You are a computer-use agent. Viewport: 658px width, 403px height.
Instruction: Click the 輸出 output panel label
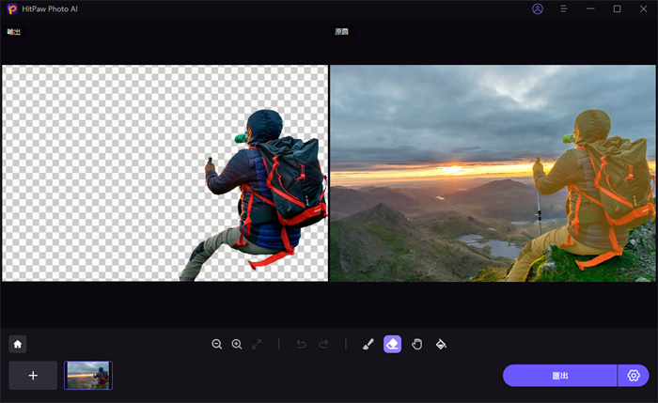(x=13, y=32)
